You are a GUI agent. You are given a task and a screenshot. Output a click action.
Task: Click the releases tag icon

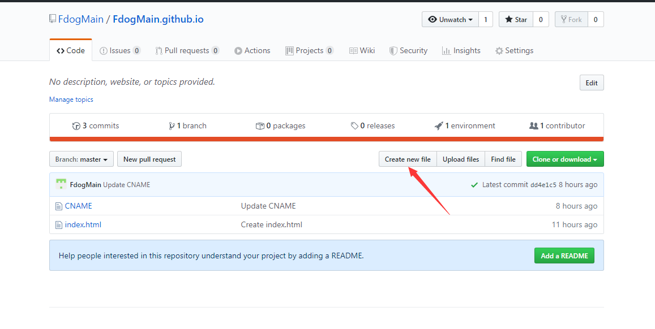pyautogui.click(x=354, y=126)
